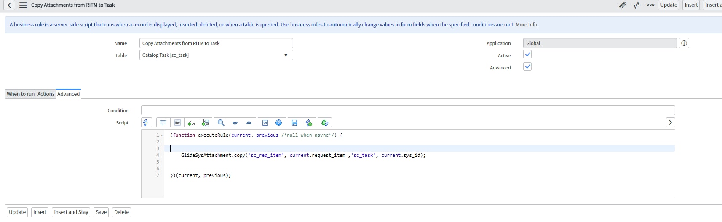Image resolution: width=722 pixels, height=222 pixels.
Task: Click the bottom Update button
Action: pos(17,212)
